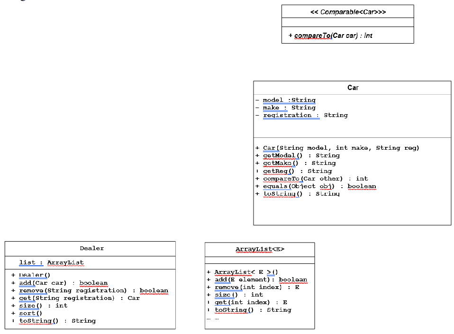
Task: Click the sort() method in Dealer
Action: point(27,313)
